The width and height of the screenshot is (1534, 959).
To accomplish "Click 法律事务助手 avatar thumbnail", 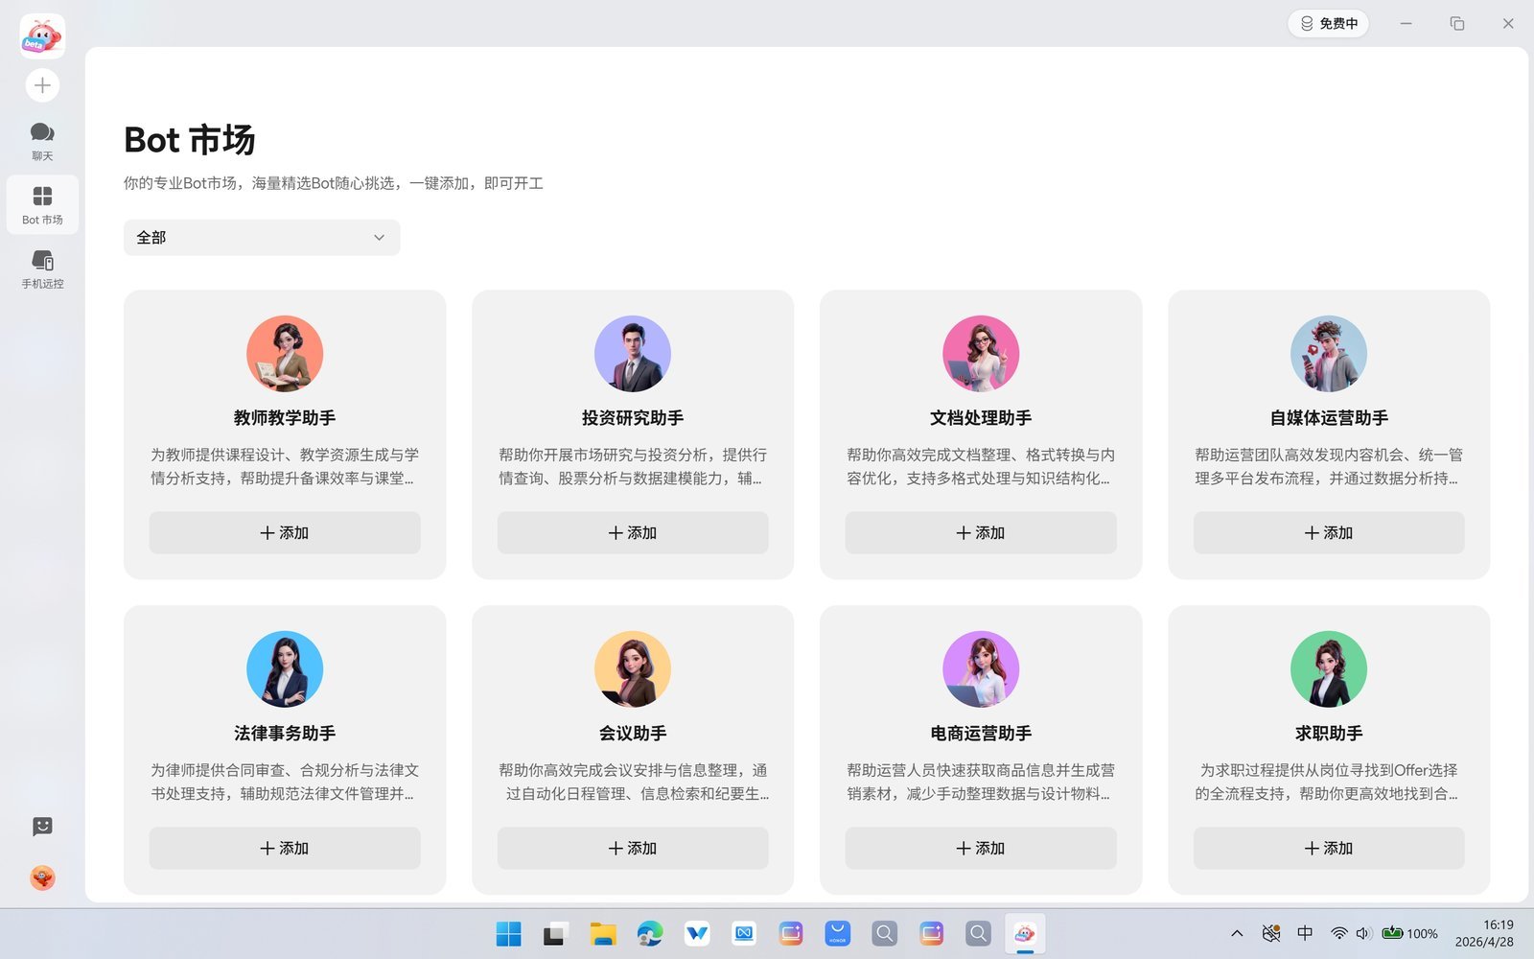I will pos(284,668).
